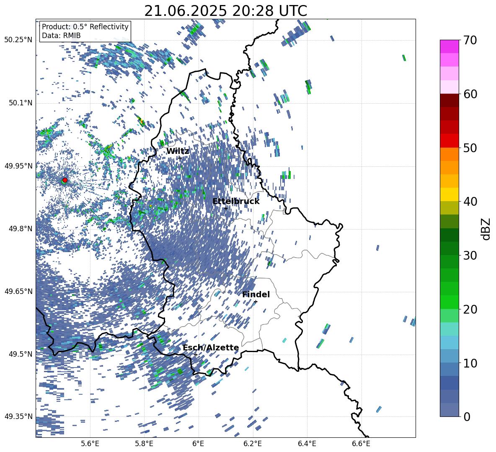Click the 49.8°N latitude label

coord(20,229)
